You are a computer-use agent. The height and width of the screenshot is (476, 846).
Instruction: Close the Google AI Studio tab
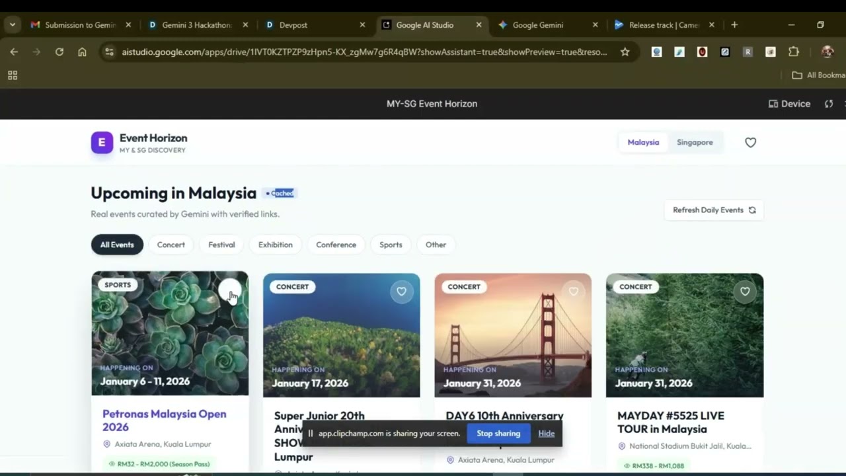(x=479, y=25)
